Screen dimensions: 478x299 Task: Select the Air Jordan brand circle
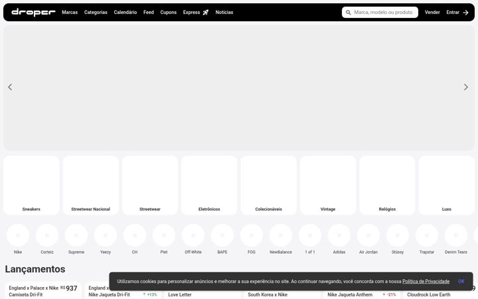pos(368,235)
